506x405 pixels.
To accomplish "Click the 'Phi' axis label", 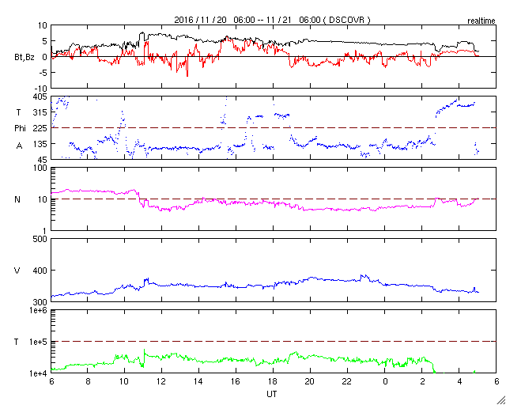I will click(x=20, y=129).
